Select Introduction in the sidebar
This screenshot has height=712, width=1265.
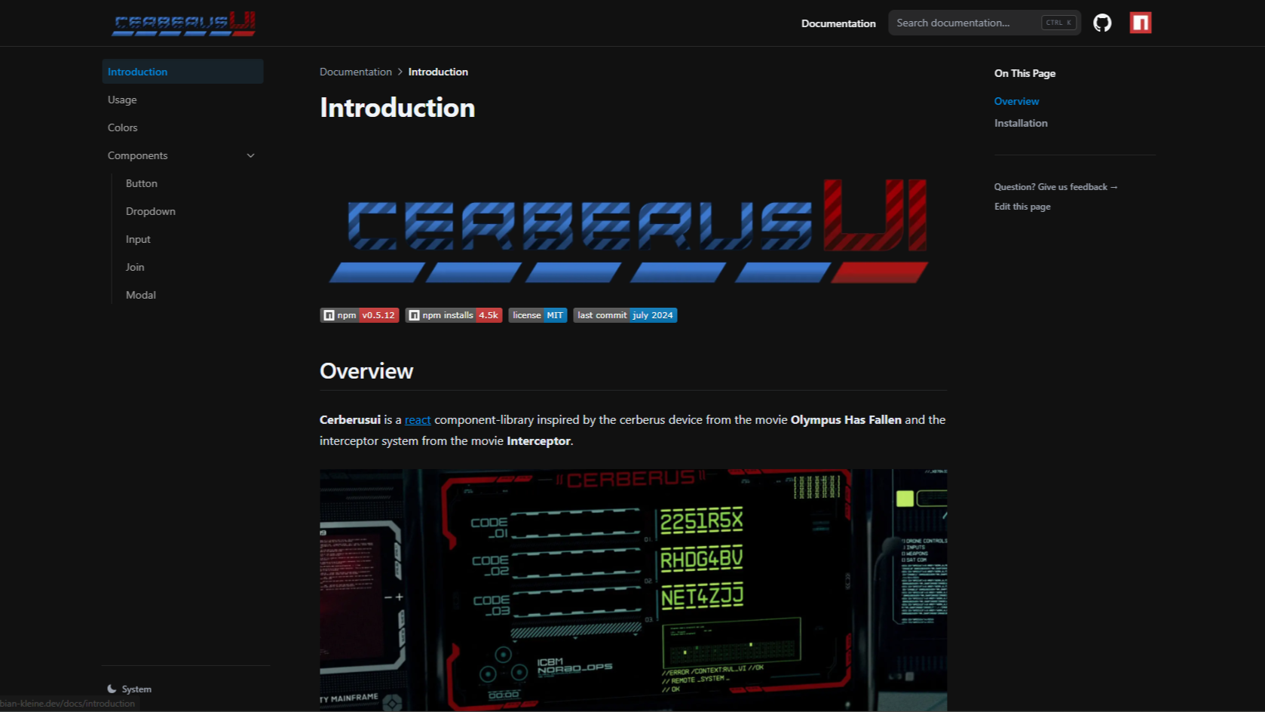(182, 72)
